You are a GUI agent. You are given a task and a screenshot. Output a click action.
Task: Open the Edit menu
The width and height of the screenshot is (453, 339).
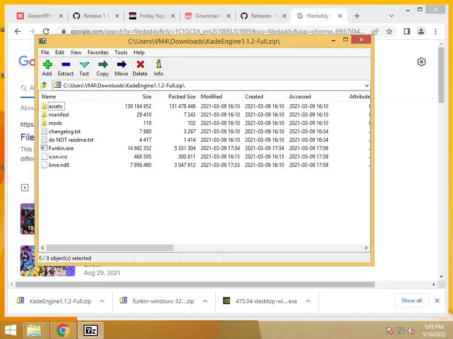[x=60, y=53]
